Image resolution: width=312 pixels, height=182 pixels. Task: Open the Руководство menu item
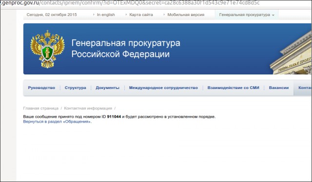click(41, 88)
